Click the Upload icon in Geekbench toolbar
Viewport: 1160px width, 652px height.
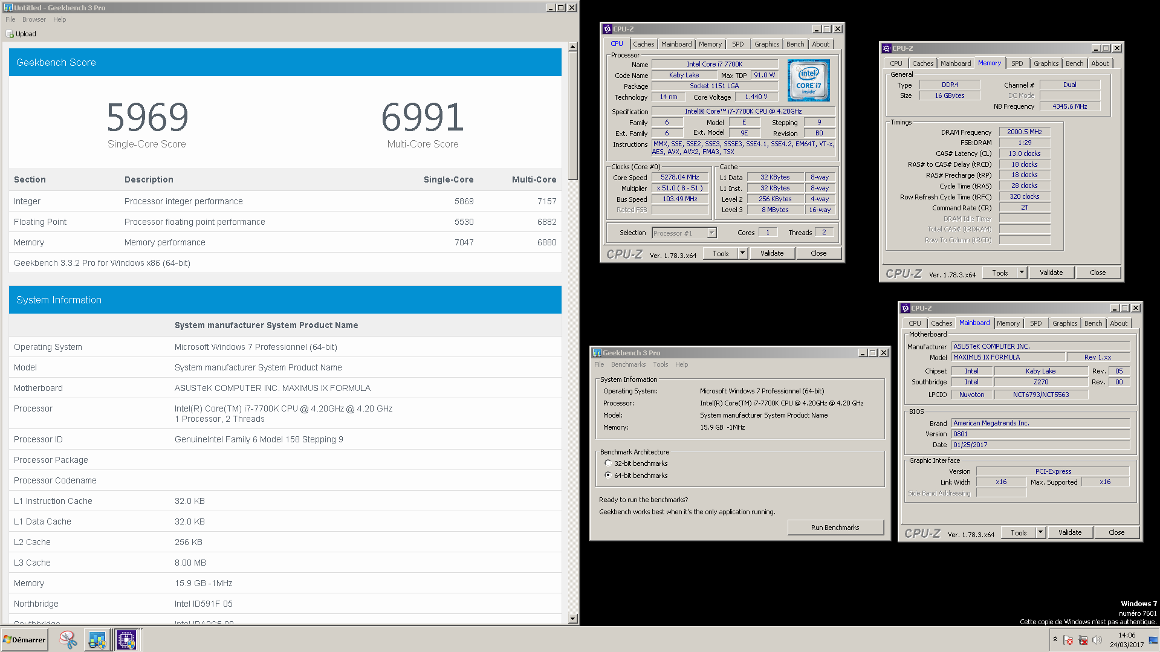pos(10,34)
